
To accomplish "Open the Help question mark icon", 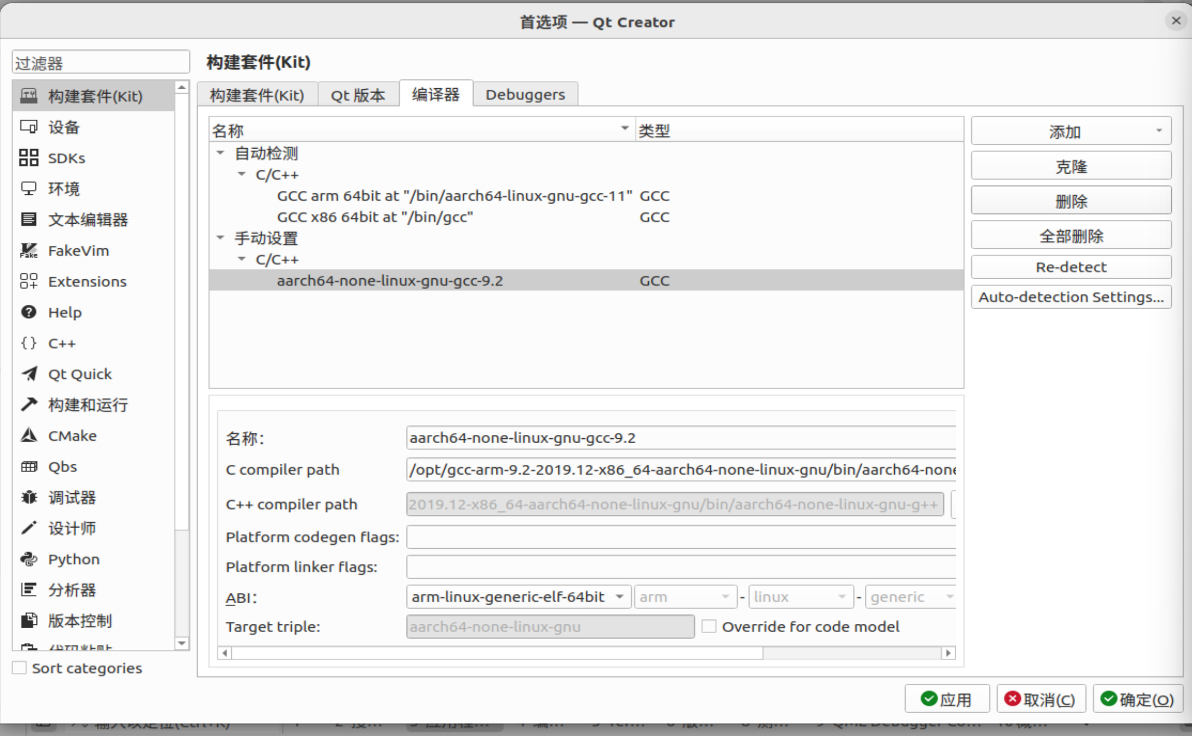I will [29, 312].
